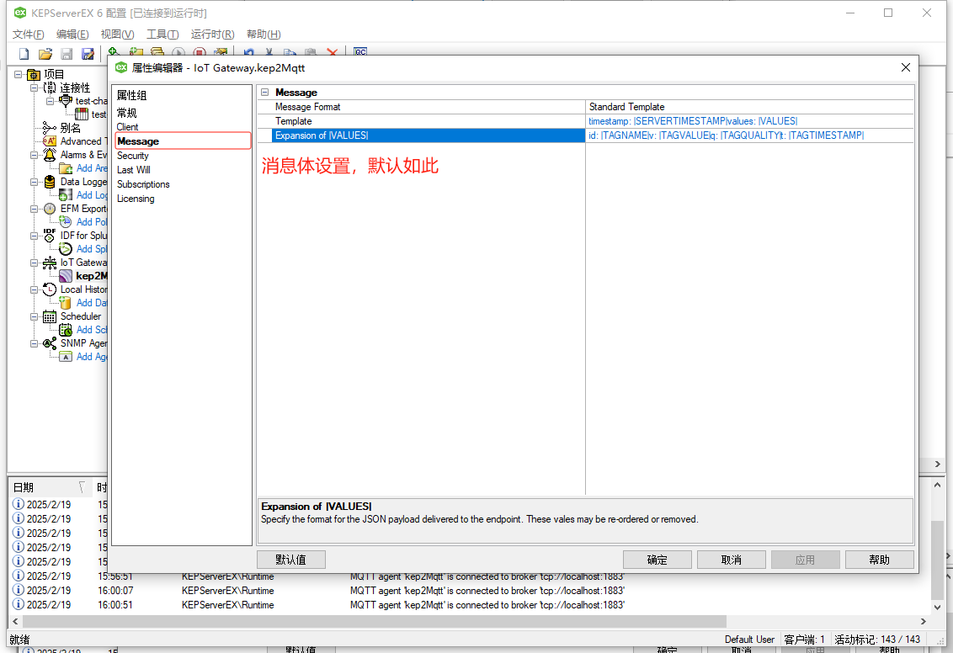953x653 pixels.
Task: Collapse the test-cha channel node
Action: click(x=50, y=101)
